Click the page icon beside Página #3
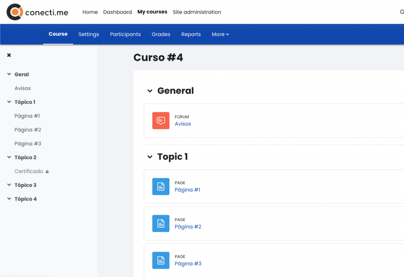The height and width of the screenshot is (277, 404). (x=161, y=261)
